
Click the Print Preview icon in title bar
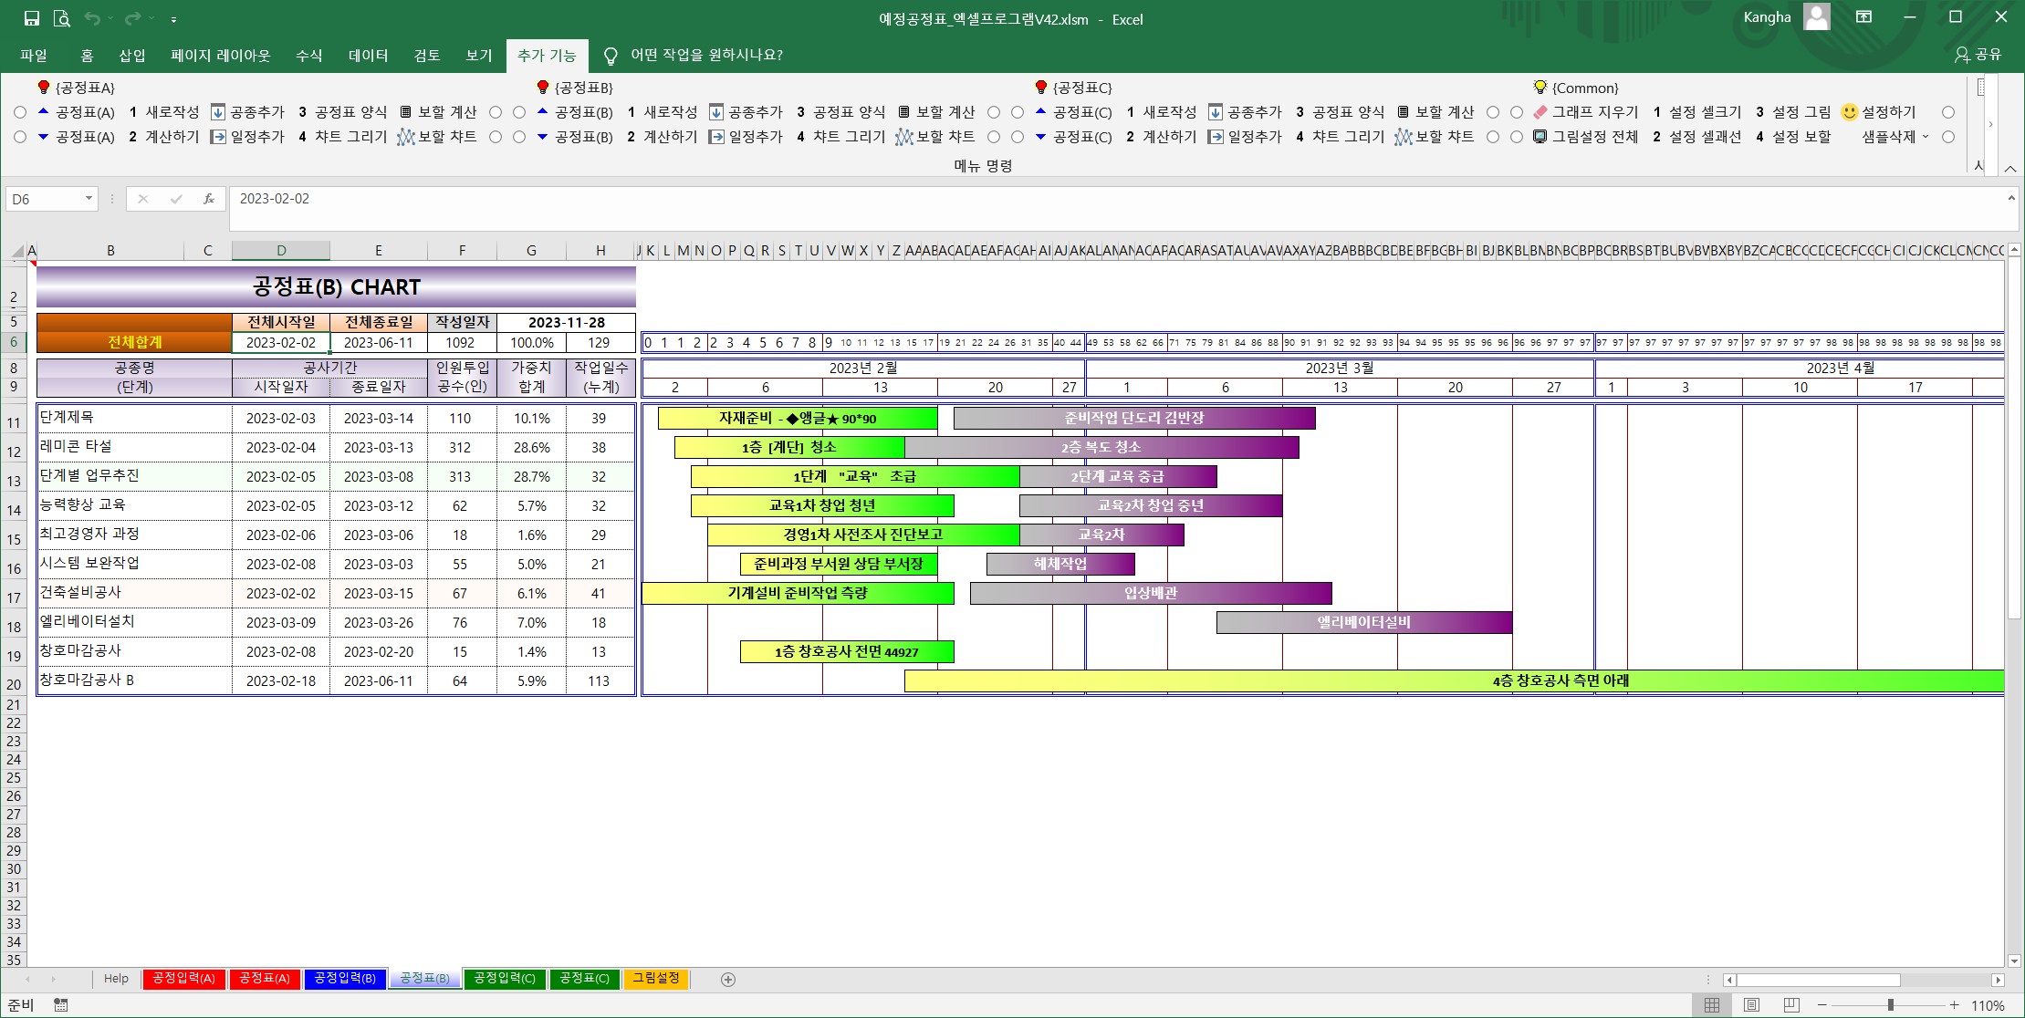(61, 18)
